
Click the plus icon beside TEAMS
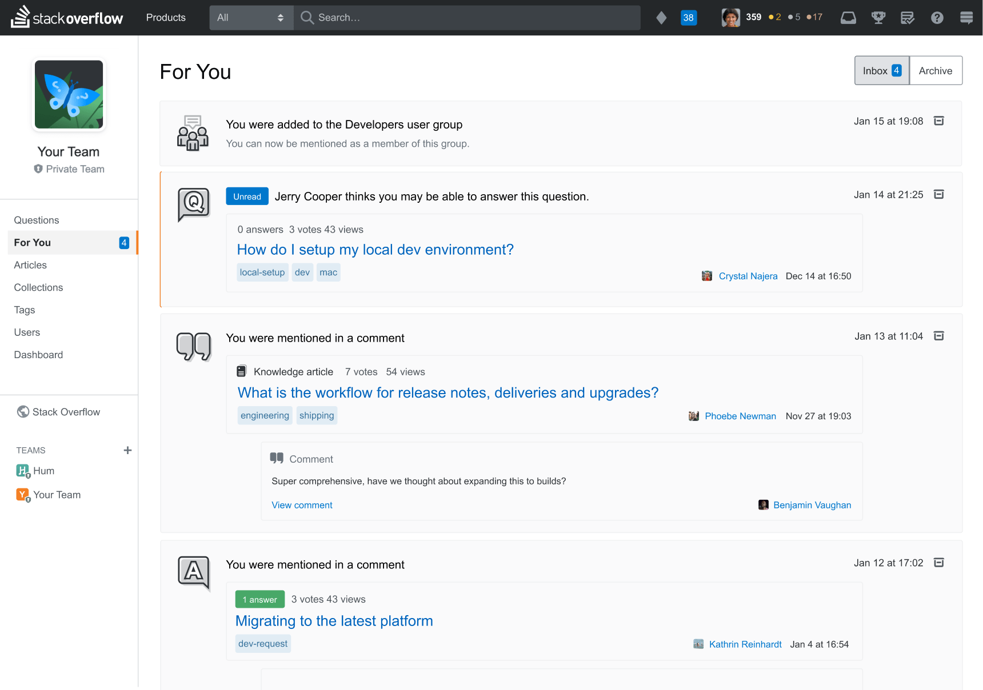pyautogui.click(x=127, y=451)
